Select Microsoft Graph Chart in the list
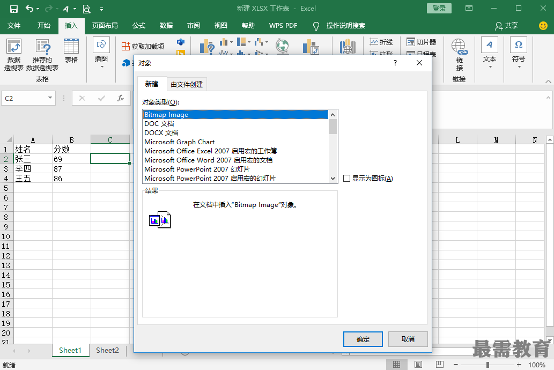Image resolution: width=554 pixels, height=370 pixels. pyautogui.click(x=235, y=142)
